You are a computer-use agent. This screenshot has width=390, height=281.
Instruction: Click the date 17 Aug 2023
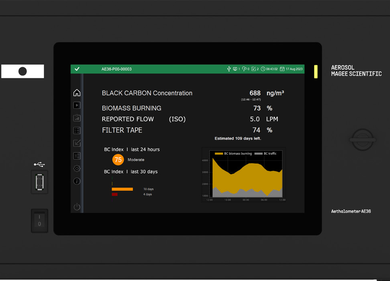(x=291, y=69)
